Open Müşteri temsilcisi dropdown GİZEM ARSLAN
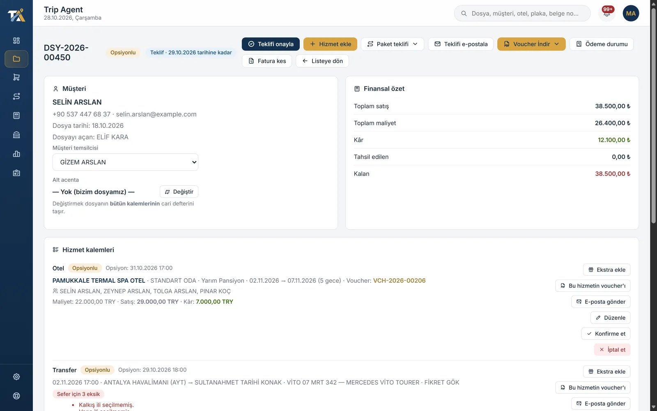The image size is (657, 411). [x=125, y=162]
